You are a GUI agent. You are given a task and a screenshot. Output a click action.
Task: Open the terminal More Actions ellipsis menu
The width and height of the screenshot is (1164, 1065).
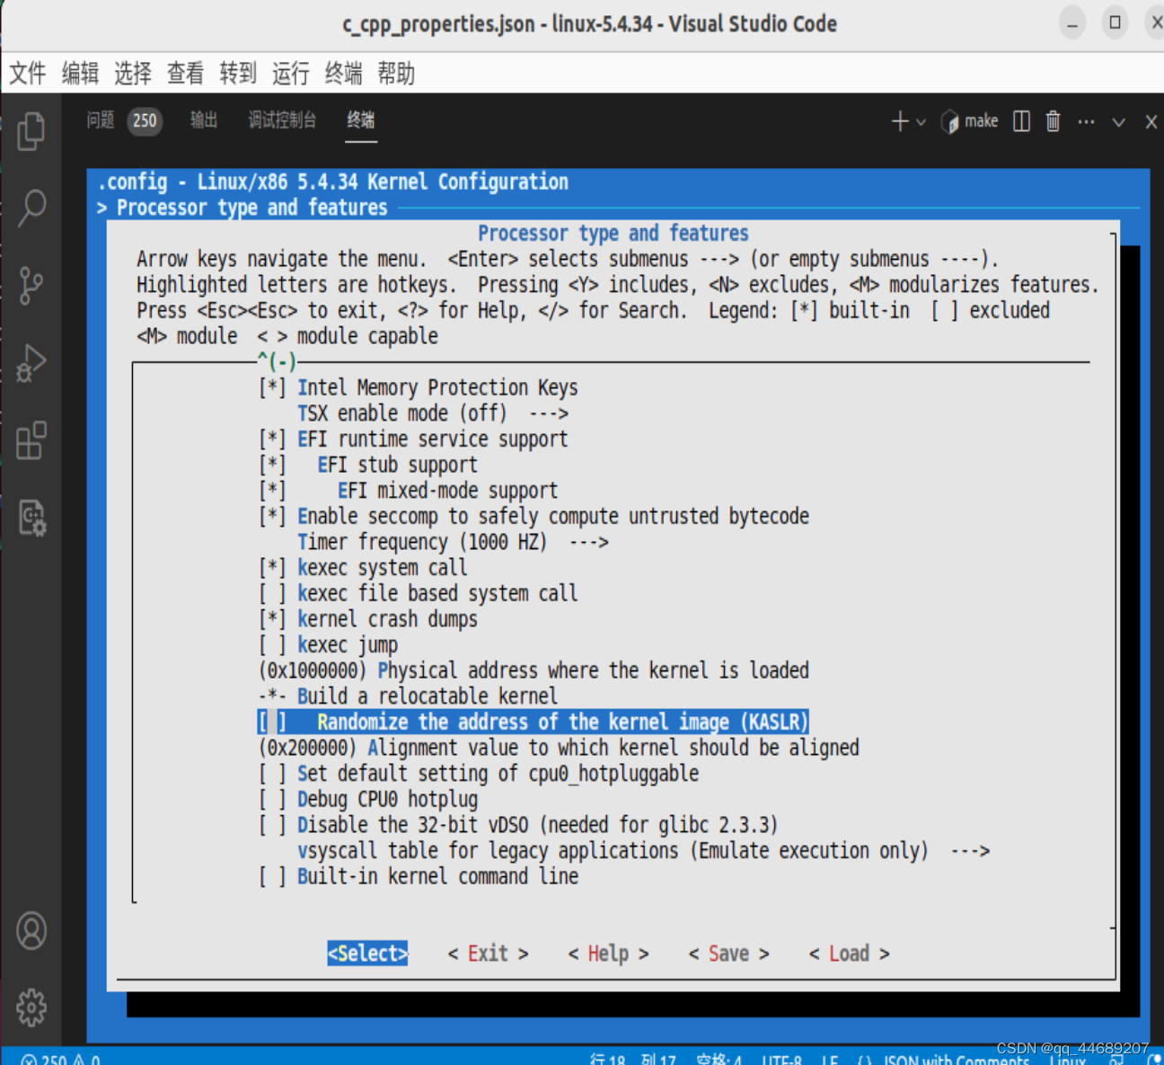(x=1086, y=120)
